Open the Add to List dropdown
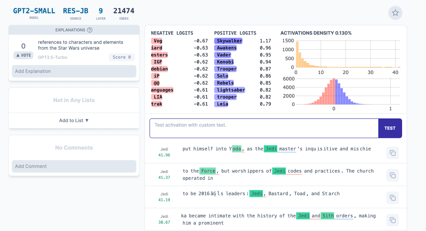426x231 pixels. tap(74, 120)
